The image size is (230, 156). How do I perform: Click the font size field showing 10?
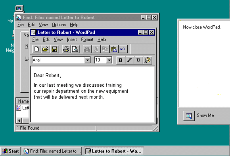coord(100,60)
